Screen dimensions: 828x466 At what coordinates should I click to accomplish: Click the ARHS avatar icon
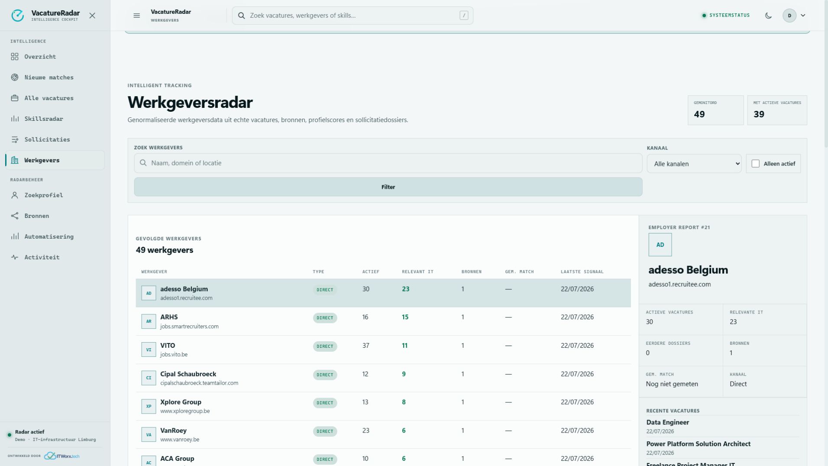(x=149, y=321)
